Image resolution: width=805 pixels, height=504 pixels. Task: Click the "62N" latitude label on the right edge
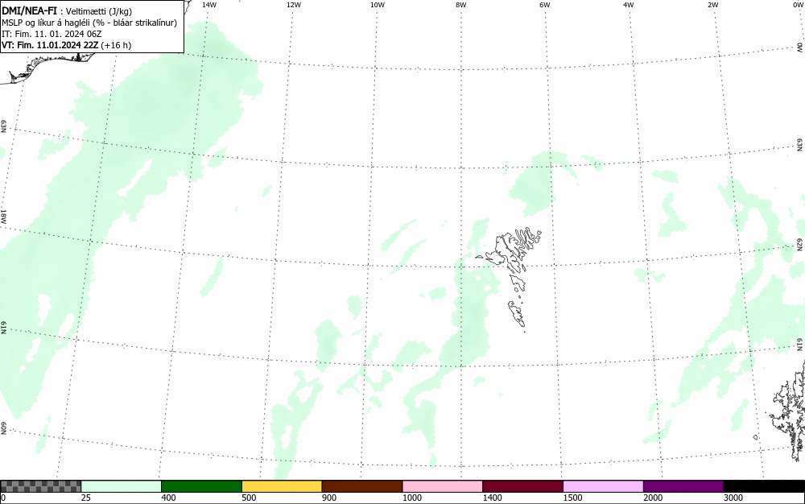tap(800, 244)
